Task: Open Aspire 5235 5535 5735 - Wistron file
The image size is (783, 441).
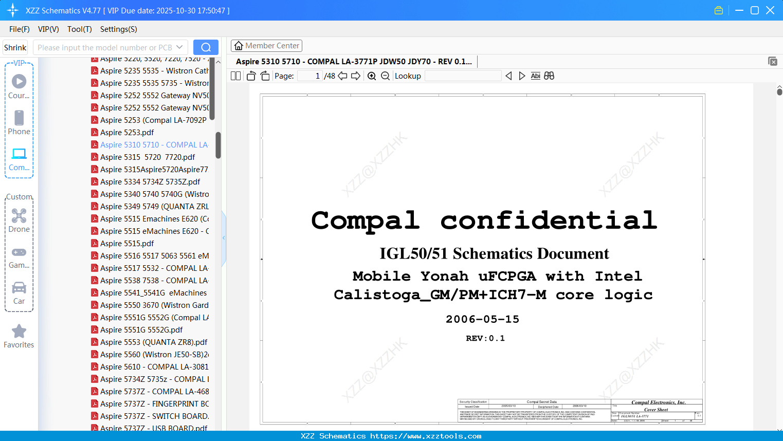Action: 150,83
